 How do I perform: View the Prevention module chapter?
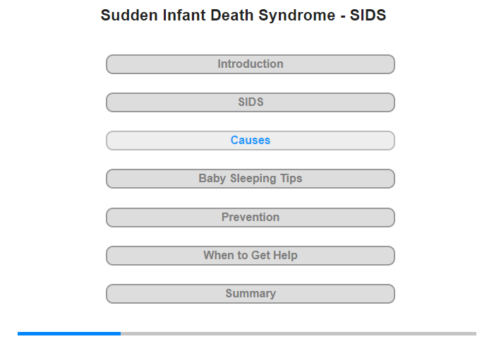pos(250,218)
